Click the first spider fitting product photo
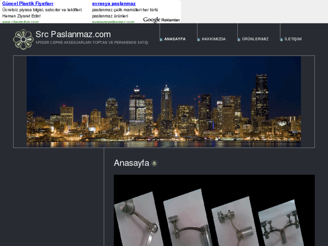 [x=139, y=219]
